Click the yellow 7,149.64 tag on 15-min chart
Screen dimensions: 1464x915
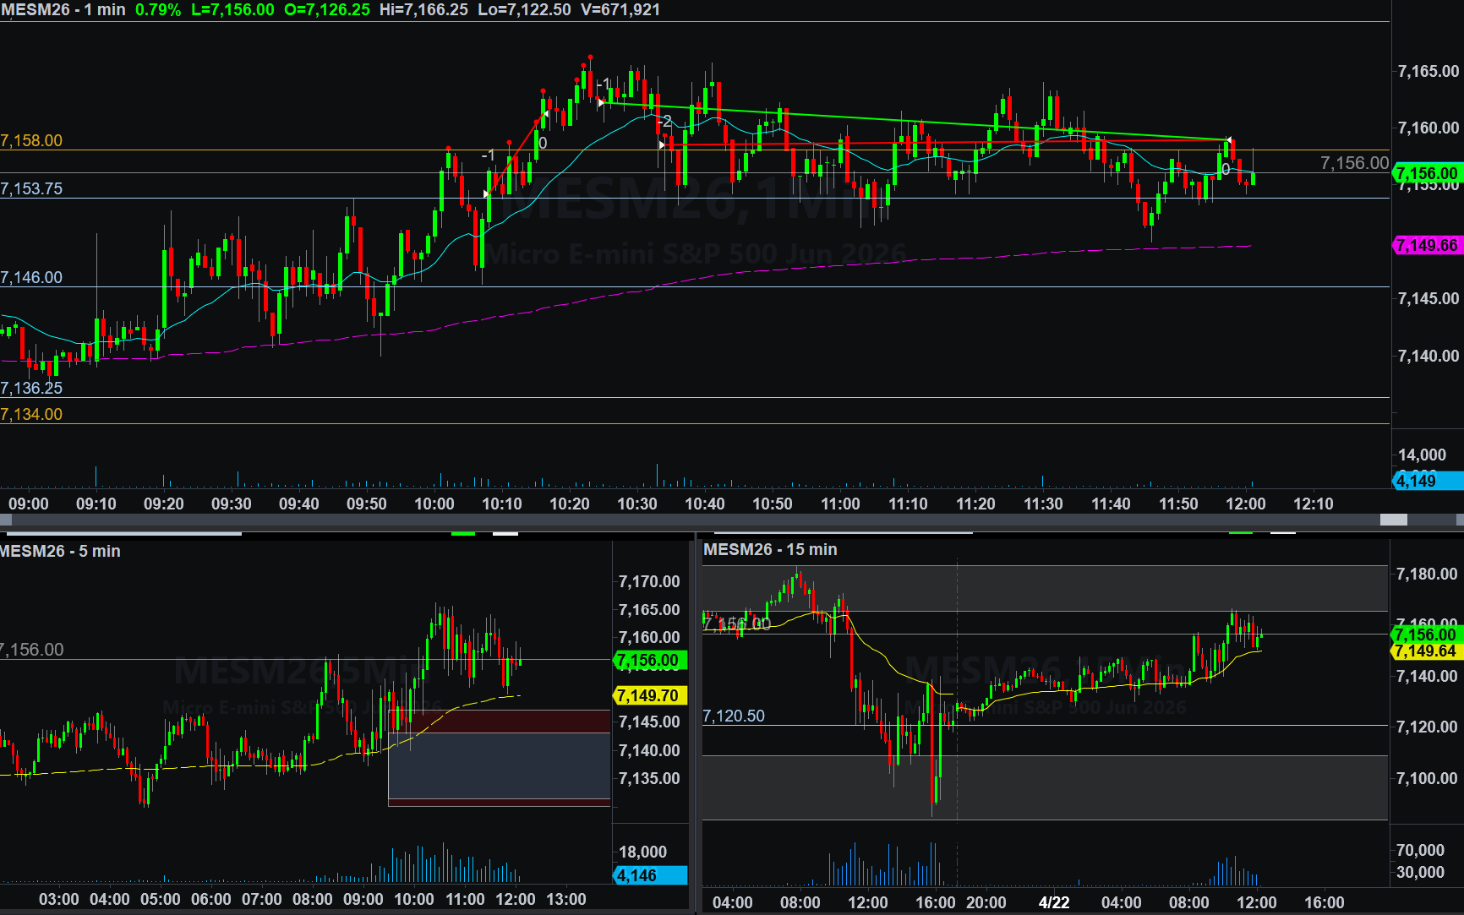(x=1425, y=651)
